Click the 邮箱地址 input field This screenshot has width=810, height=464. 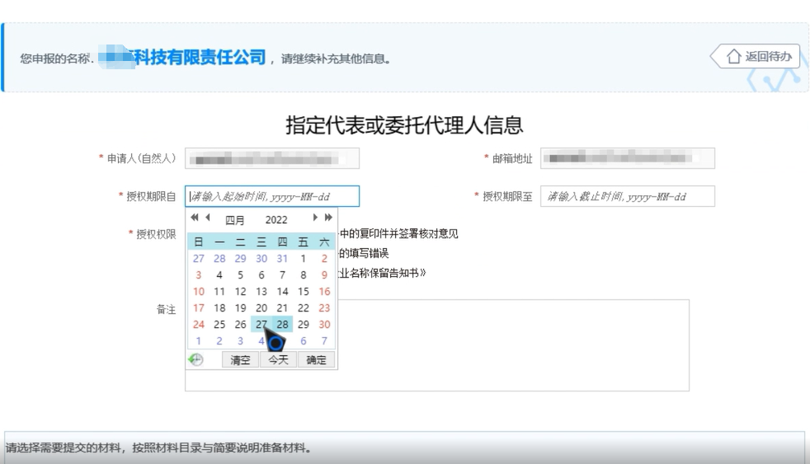(627, 158)
